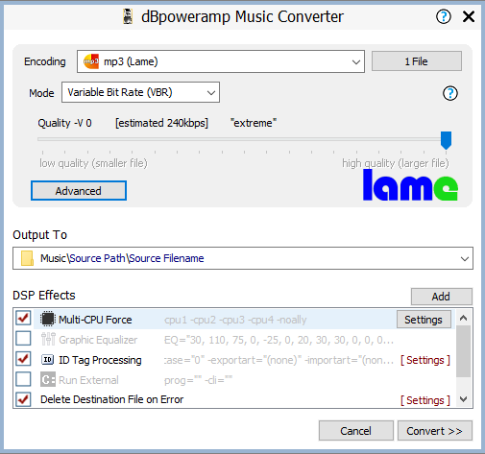Open Settings button for Multi-CPU Force

tap(424, 320)
